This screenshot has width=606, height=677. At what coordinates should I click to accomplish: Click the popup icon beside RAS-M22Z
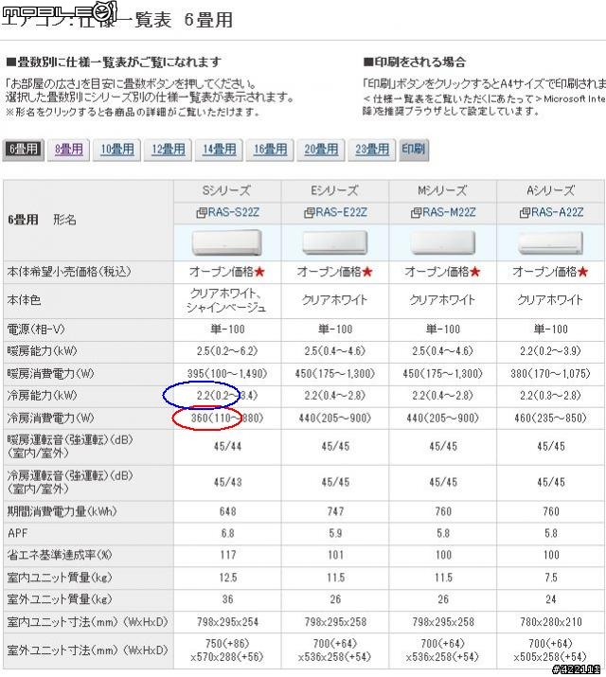[x=416, y=213]
